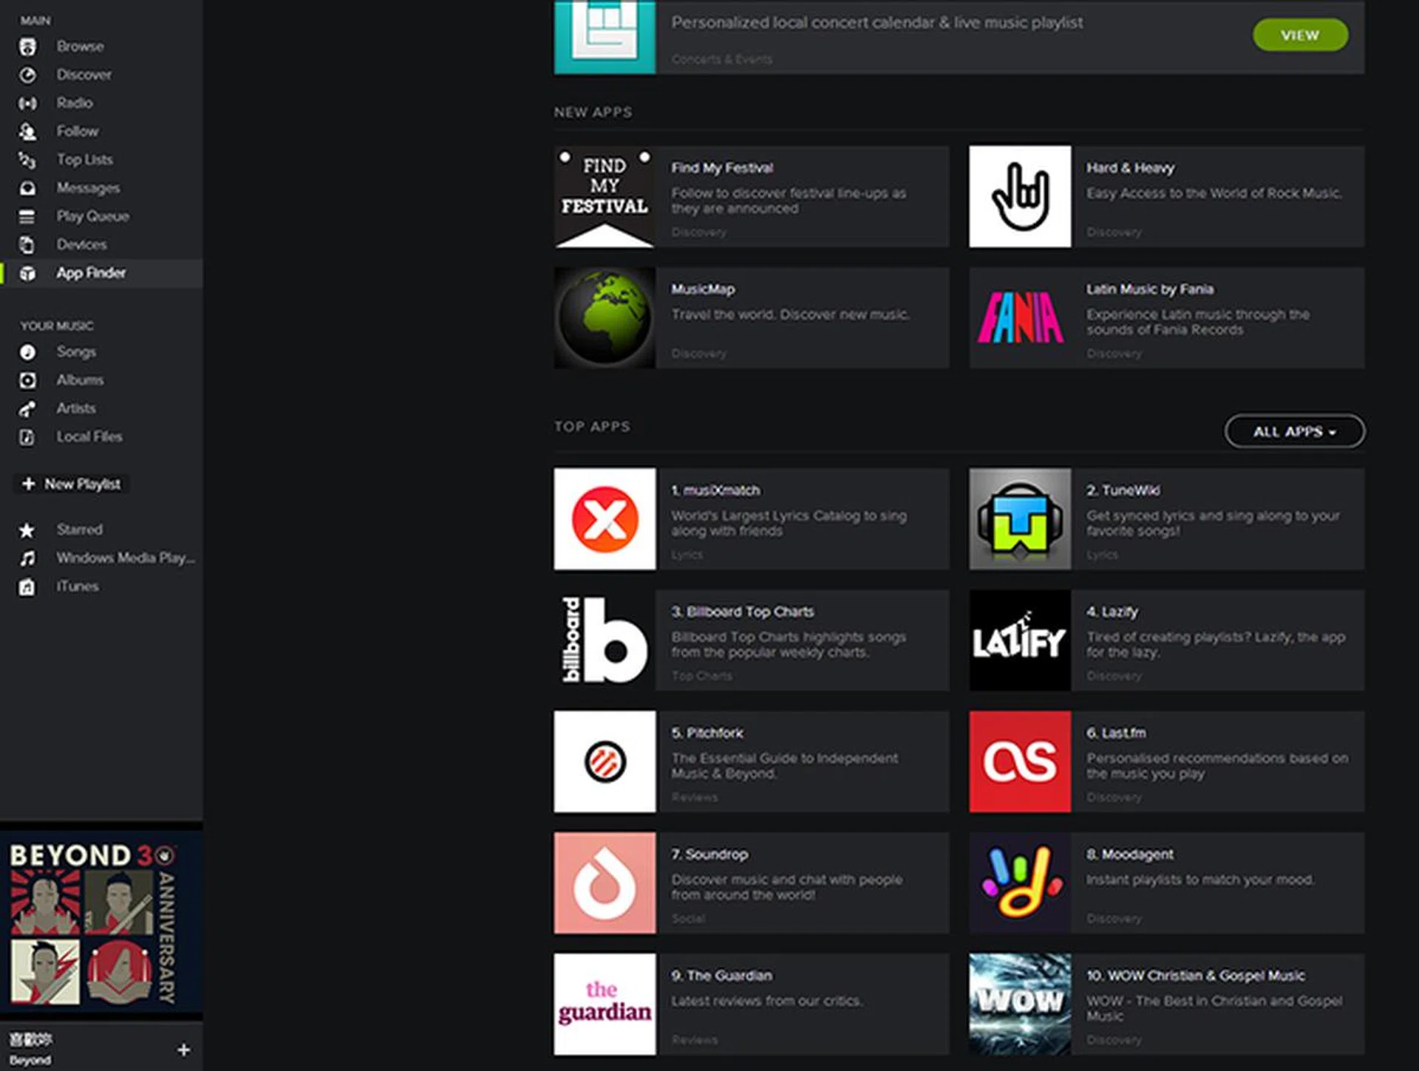Expand the ALL APPS dropdown
1419x1071 pixels.
click(x=1294, y=431)
